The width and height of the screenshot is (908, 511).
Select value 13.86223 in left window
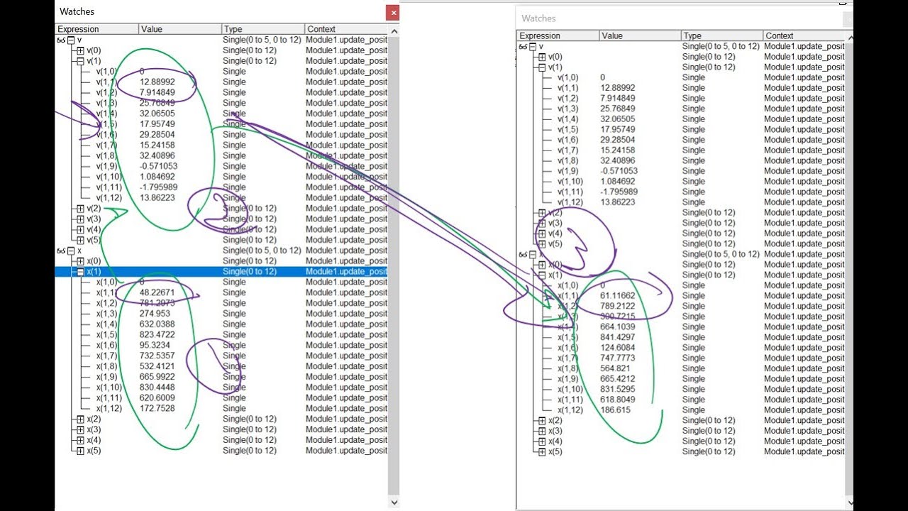pyautogui.click(x=157, y=198)
